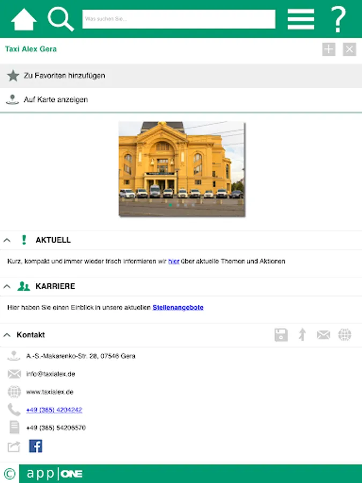Screen dimensions: 362x483
Task: Click the fax number +49 (365) 54206570
Action: pos(56,428)
